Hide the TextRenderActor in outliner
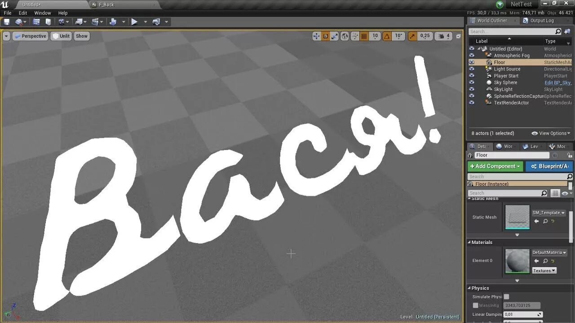Image resolution: width=575 pixels, height=323 pixels. click(x=472, y=103)
